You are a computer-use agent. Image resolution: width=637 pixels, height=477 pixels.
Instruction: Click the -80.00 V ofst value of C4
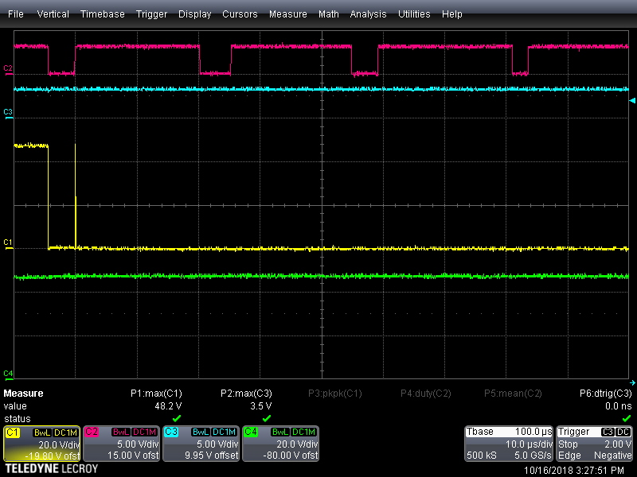[x=291, y=456]
